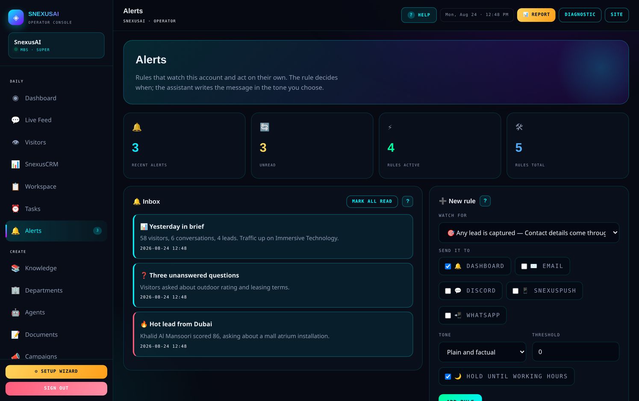Click the refresh icon on Unread card
The image size is (639, 401).
265,127
